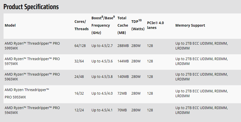Viewport: 241px width, 122px height.
Task: Click the Up to 4.5/3.6 frequency cell
Action: click(102, 61)
